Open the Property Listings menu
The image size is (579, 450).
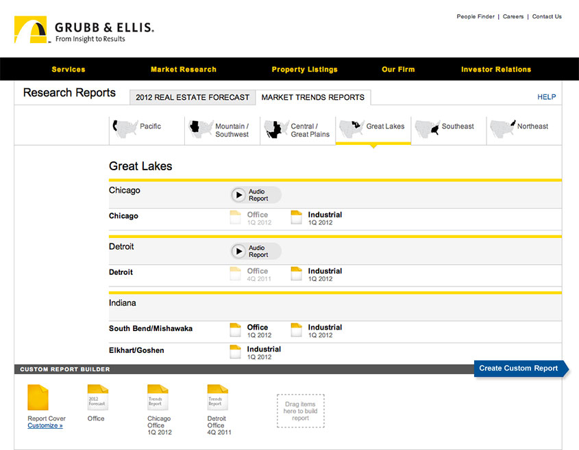[x=304, y=69]
